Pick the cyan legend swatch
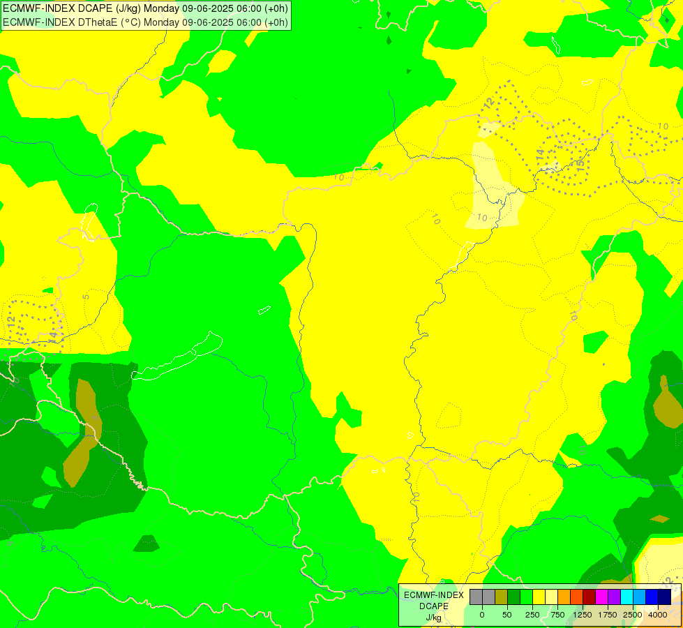Image resolution: width=683 pixels, height=628 pixels. 626,597
